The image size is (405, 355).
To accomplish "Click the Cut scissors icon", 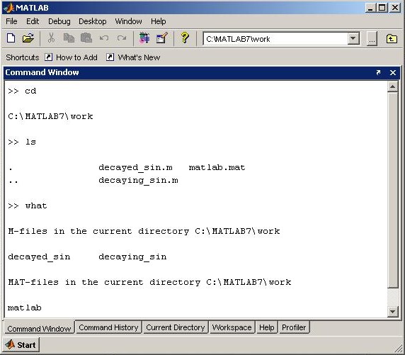I will coord(51,38).
